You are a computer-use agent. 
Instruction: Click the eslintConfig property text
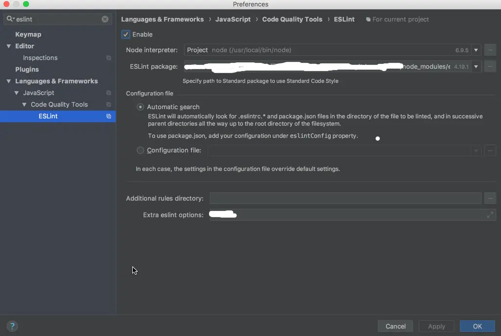point(310,136)
